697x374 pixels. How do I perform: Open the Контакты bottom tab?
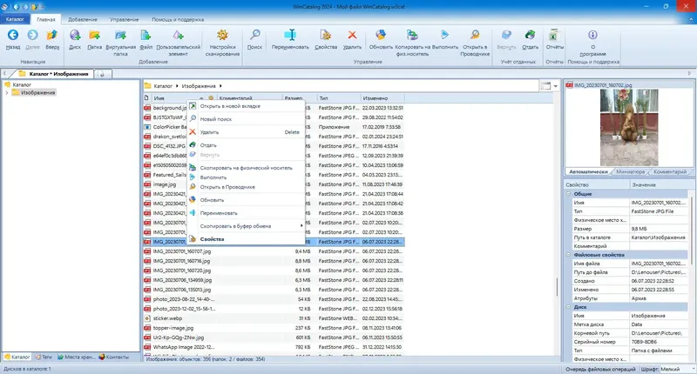pos(114,357)
